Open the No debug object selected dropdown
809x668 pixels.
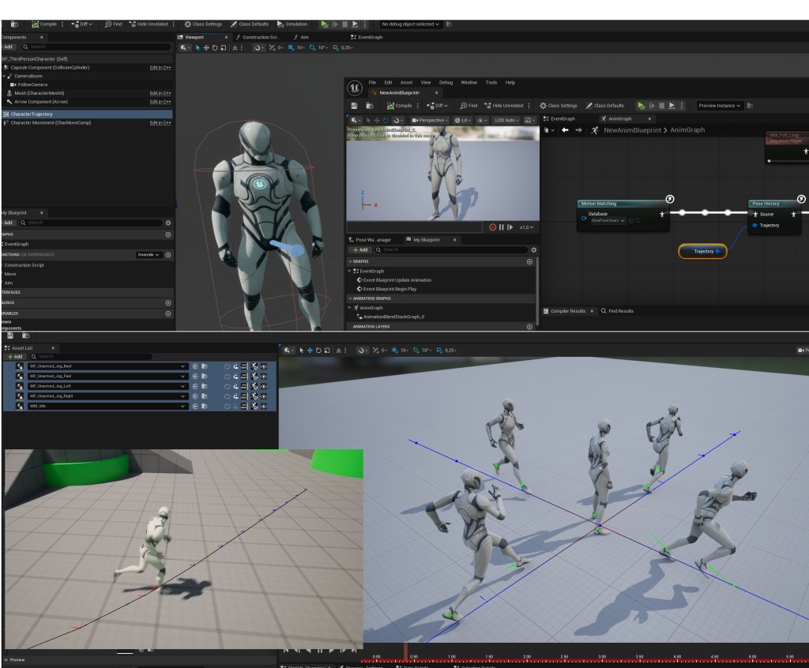(x=411, y=24)
